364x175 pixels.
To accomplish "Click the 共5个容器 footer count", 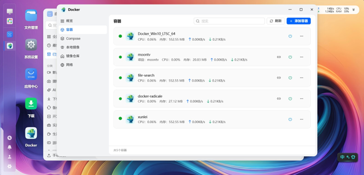I will click(x=120, y=150).
